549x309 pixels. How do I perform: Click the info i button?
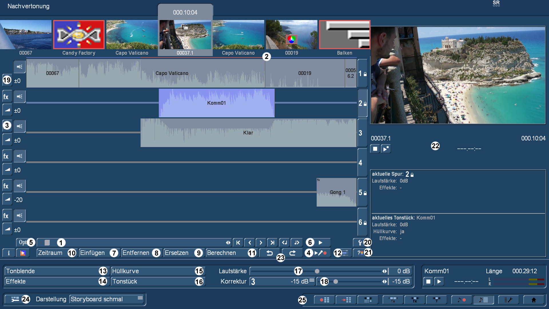9,253
